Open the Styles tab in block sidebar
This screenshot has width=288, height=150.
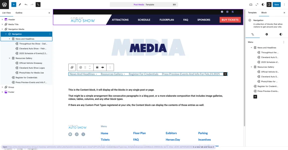[x=281, y=34]
